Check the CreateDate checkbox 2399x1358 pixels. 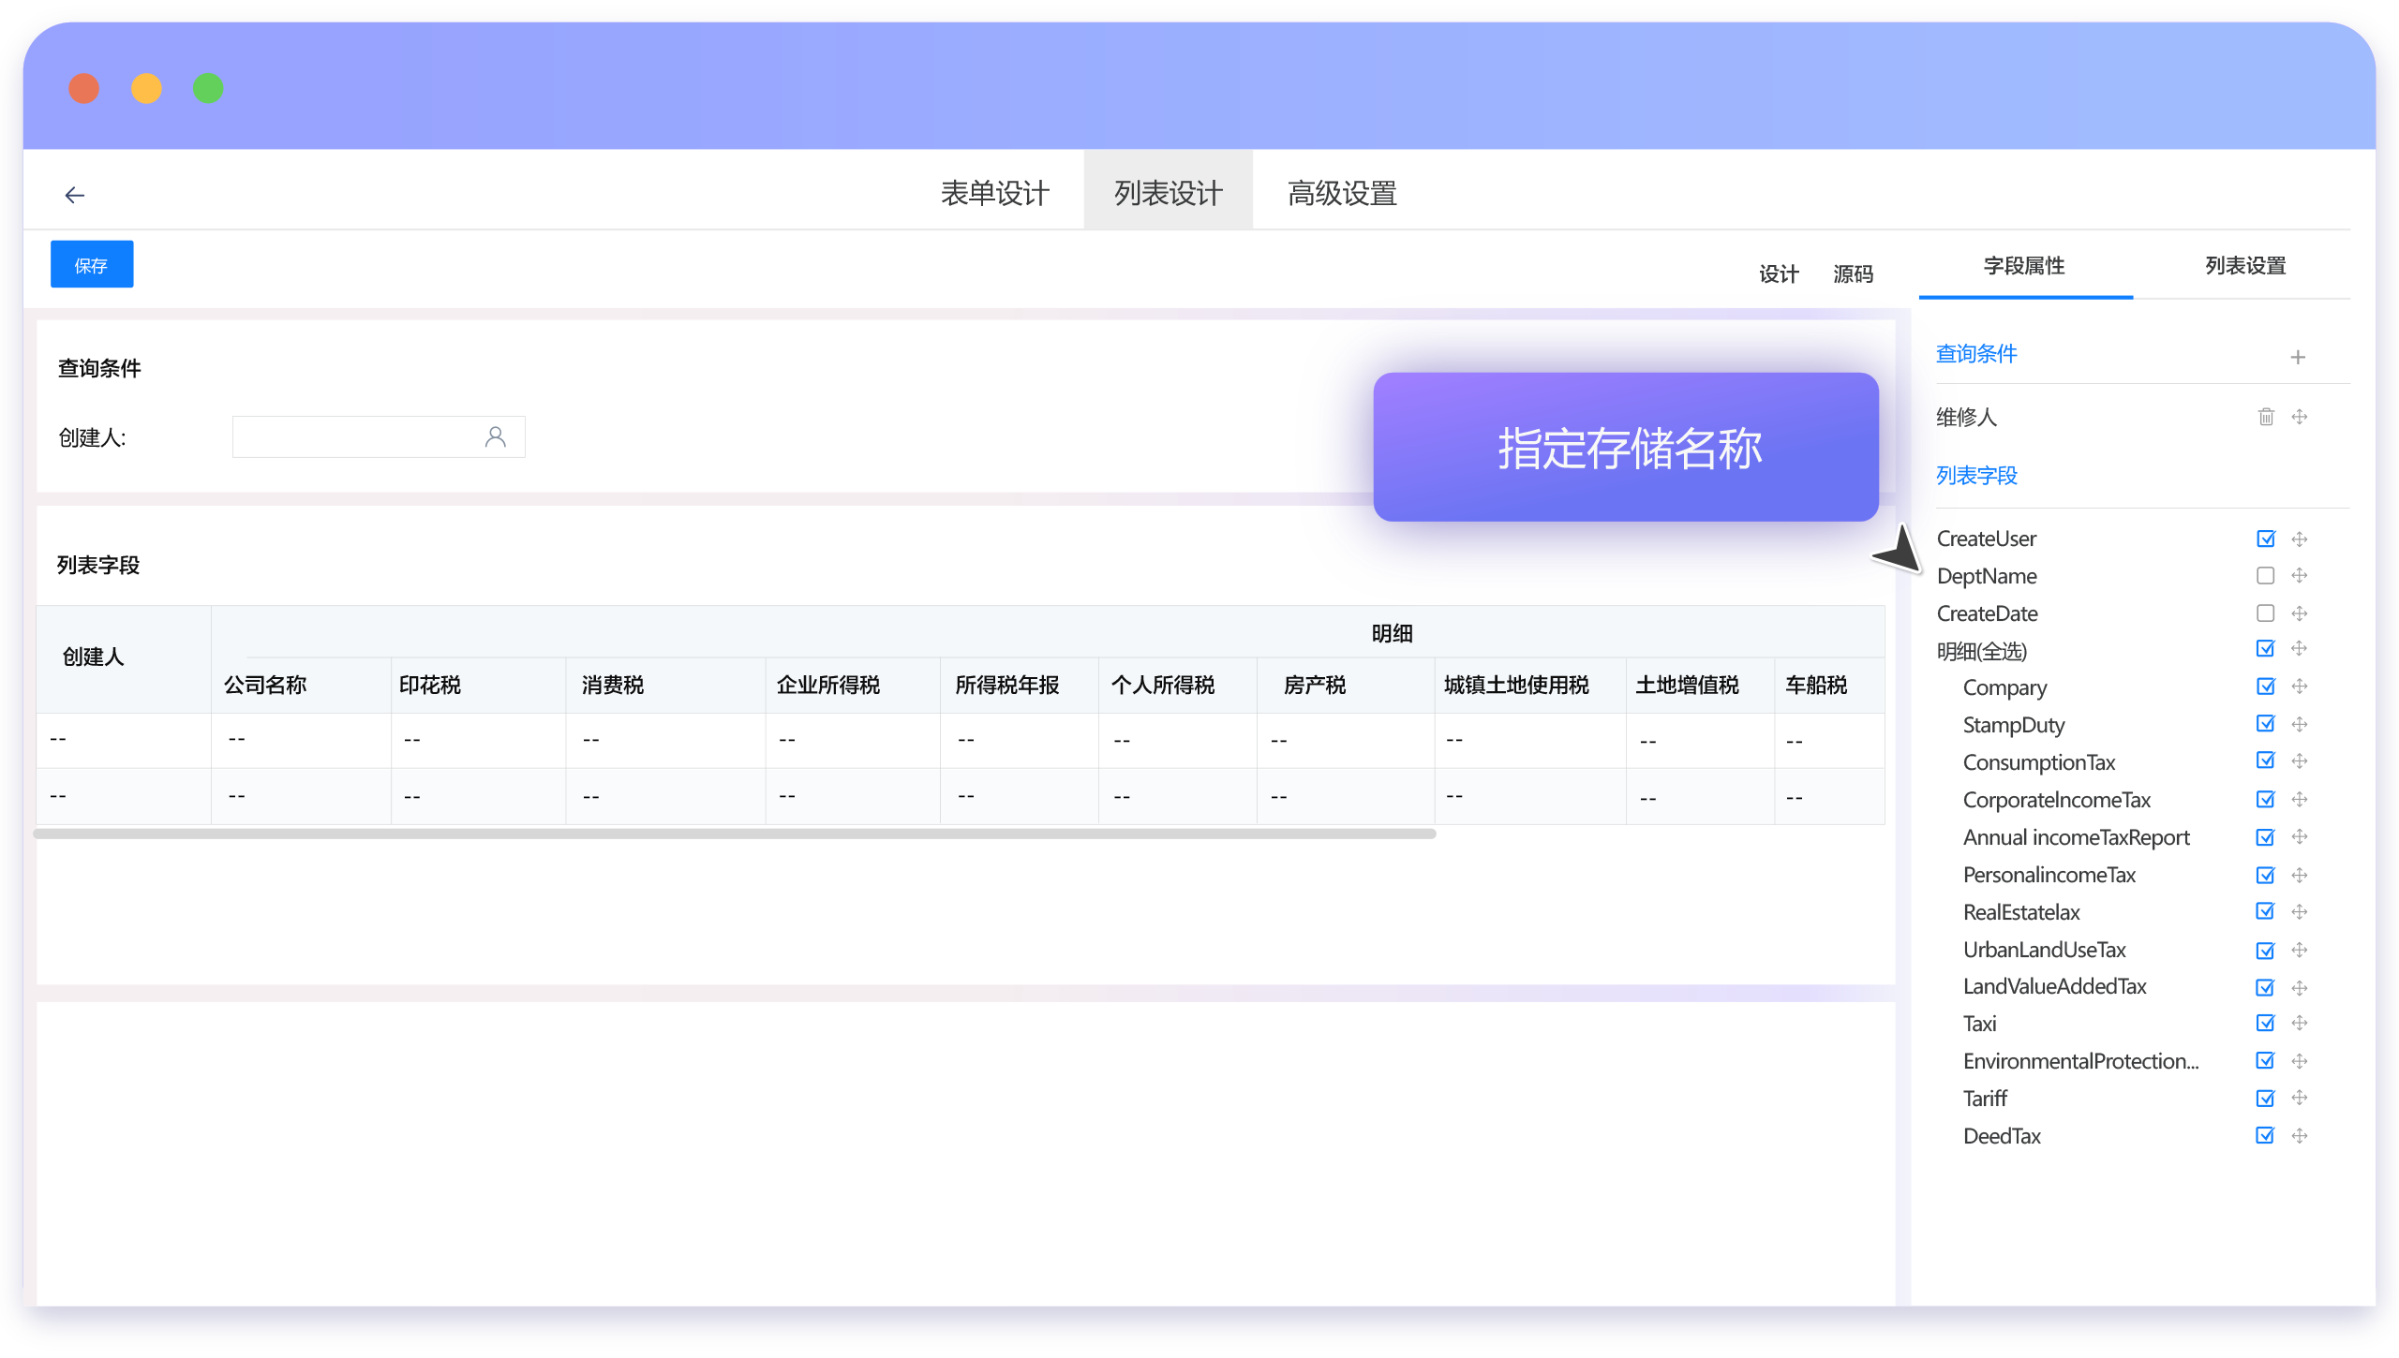pyautogui.click(x=2265, y=613)
